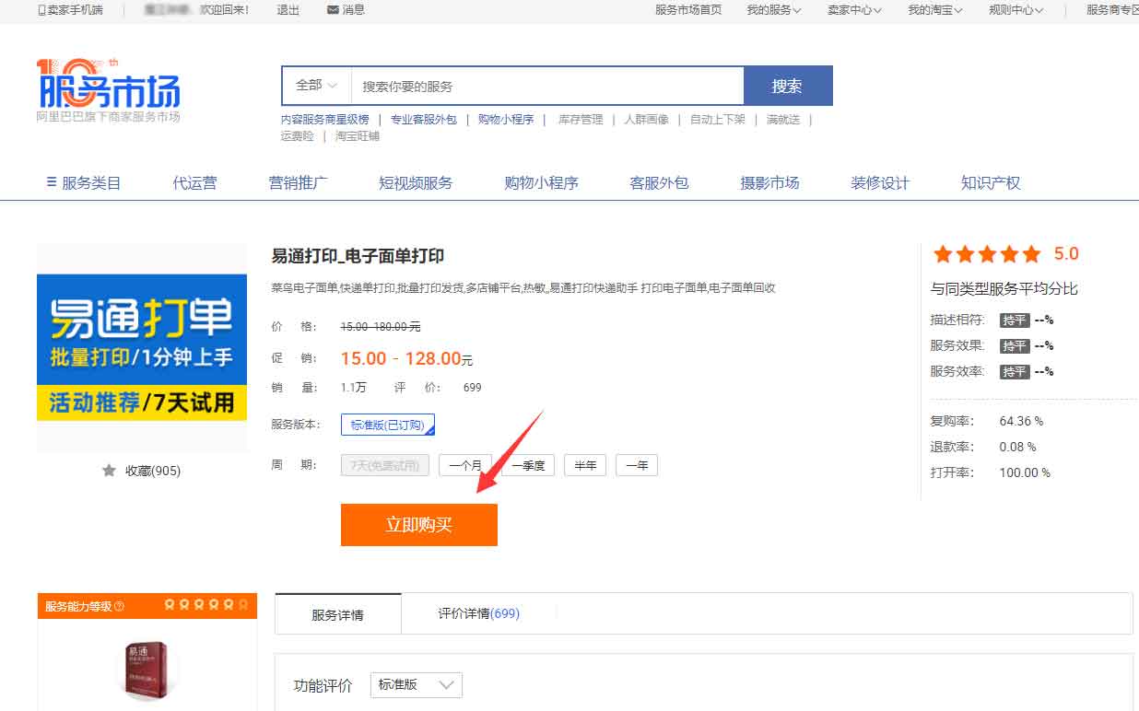This screenshot has height=711, width=1139.
Task: Switch to the 服务详情 tab
Action: click(x=338, y=614)
